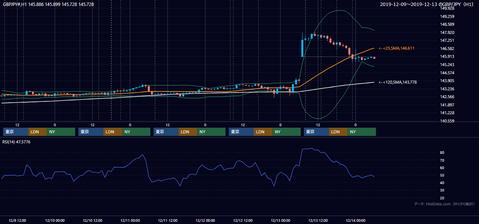Click price axis value 143.905
479x224 pixels.
coord(447,81)
